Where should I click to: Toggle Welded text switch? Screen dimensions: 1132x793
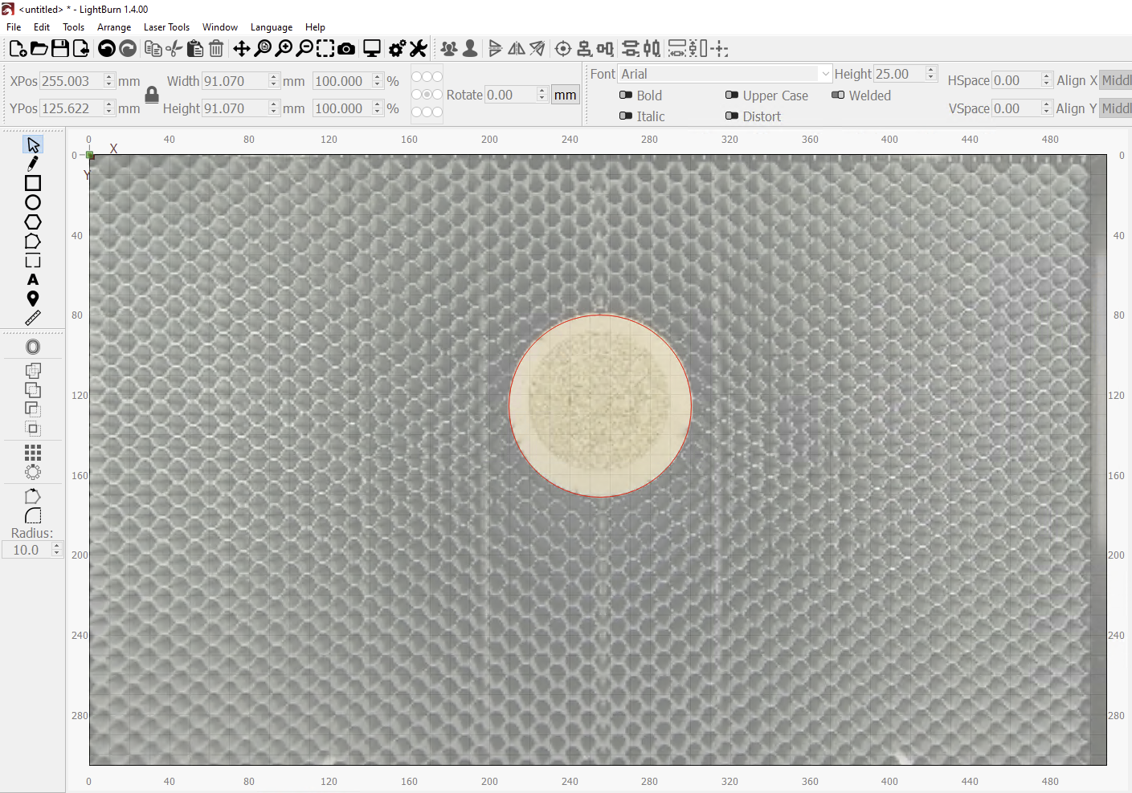[x=838, y=95]
